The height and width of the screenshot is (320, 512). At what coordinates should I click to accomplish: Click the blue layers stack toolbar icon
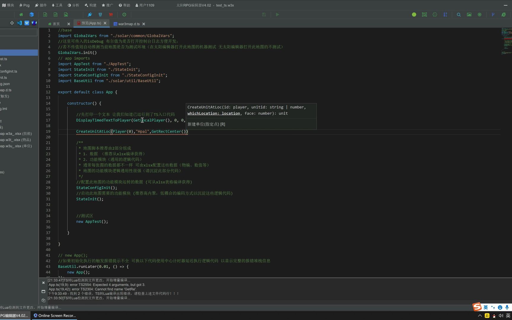[x=31, y=15]
